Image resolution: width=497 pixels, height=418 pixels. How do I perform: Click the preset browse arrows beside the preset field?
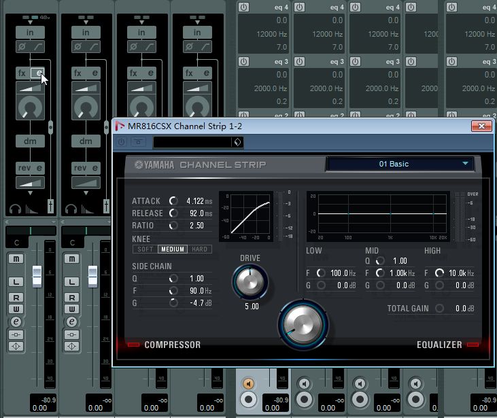[x=238, y=142]
